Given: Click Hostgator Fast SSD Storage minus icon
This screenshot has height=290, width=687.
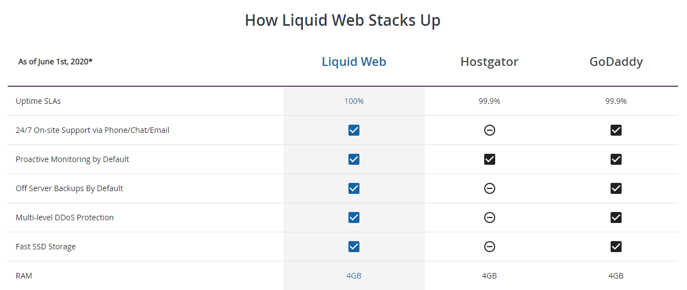Looking at the screenshot, I should pyautogui.click(x=490, y=247).
